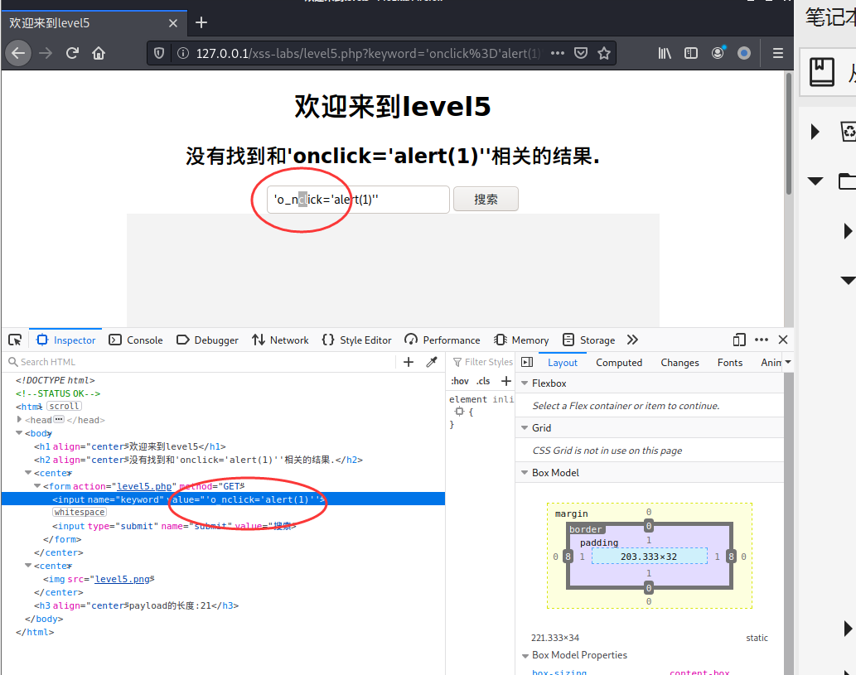The width and height of the screenshot is (856, 675).
Task: Open the content blocking shield panel
Action: (158, 52)
